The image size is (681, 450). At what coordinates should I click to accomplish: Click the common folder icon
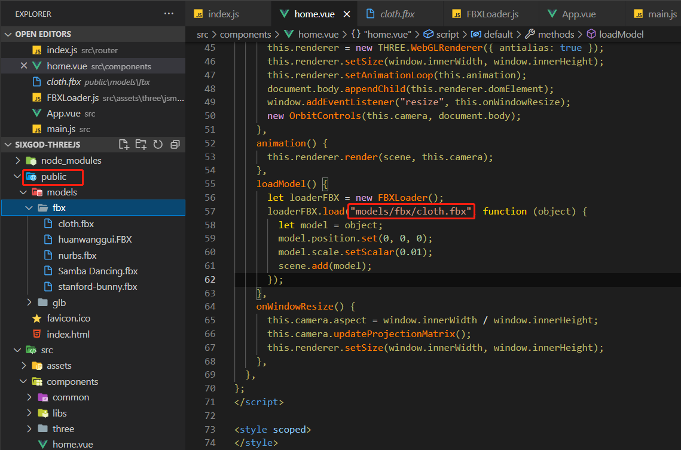pyautogui.click(x=43, y=397)
